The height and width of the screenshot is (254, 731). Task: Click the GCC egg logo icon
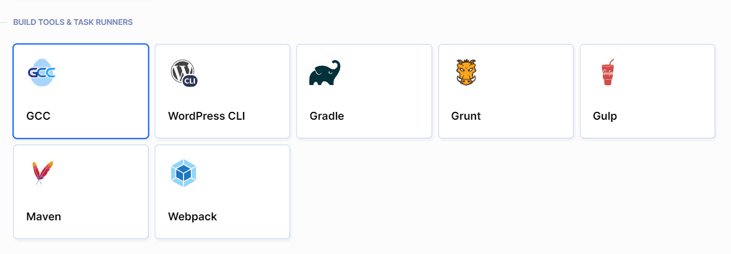click(x=41, y=73)
